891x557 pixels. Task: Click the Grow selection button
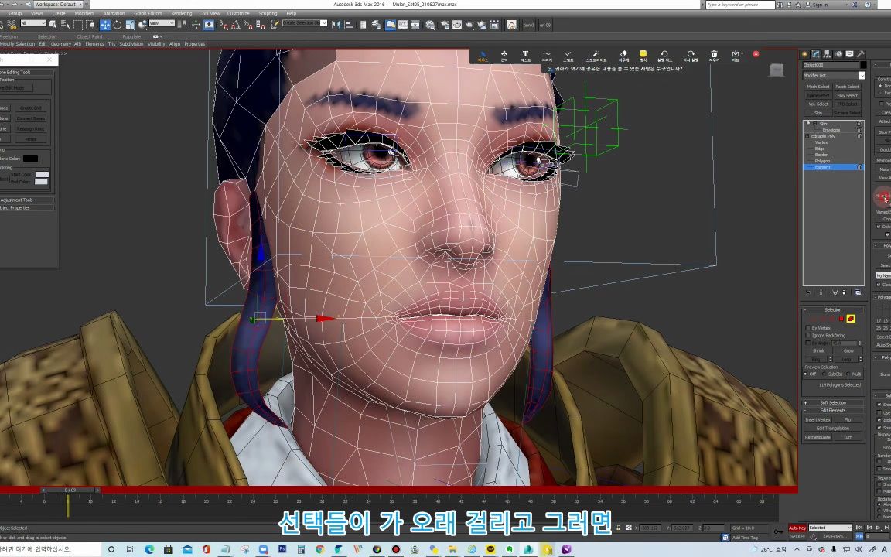click(849, 350)
